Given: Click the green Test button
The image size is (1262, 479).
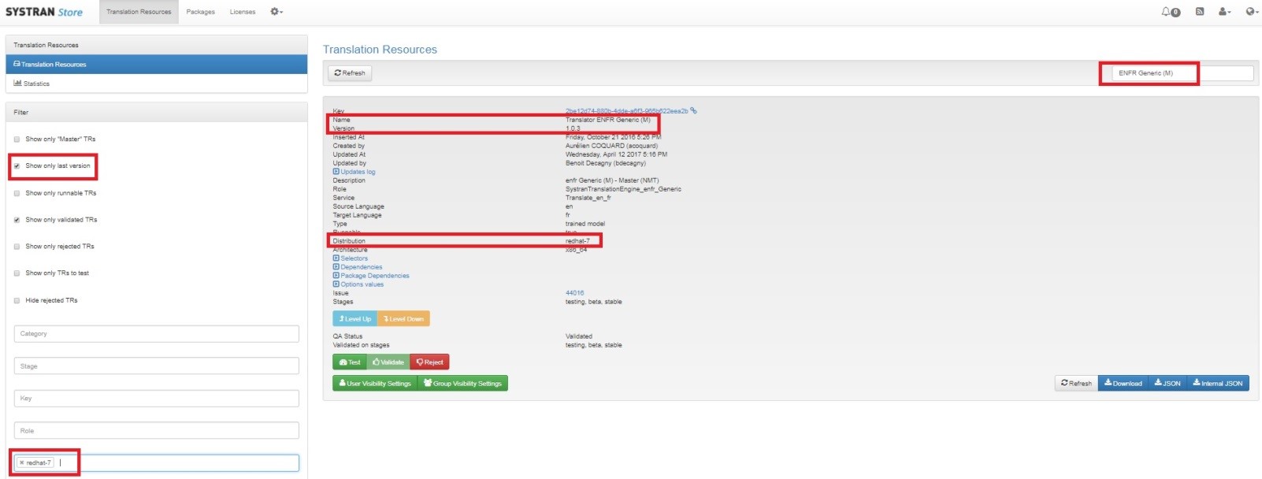Looking at the screenshot, I should pyautogui.click(x=350, y=362).
